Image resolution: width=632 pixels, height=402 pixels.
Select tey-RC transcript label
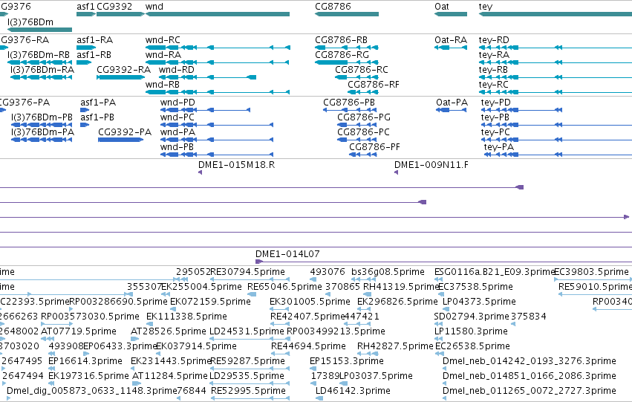tap(494, 85)
